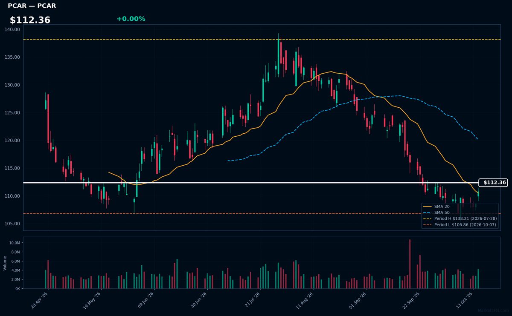Click the tallest red volume bar above 10.0M

[x=410, y=264]
